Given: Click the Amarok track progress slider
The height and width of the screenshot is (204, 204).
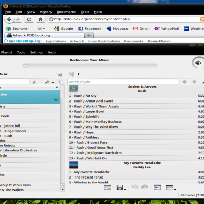Looking at the screenshot, I should click(90, 66).
